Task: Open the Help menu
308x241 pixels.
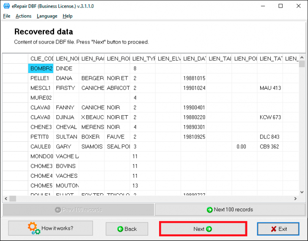Action: [x=68, y=16]
